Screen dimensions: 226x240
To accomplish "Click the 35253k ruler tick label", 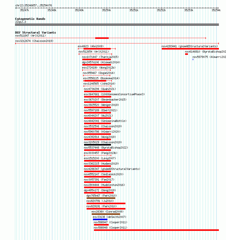I will (189, 10).
